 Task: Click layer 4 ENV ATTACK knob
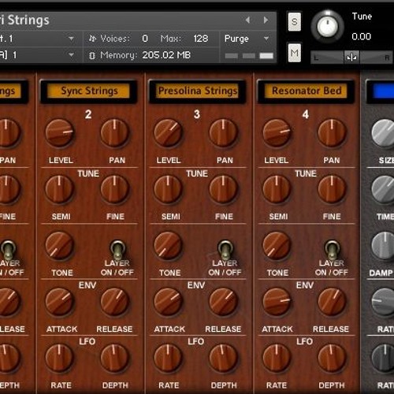pyautogui.click(x=277, y=302)
